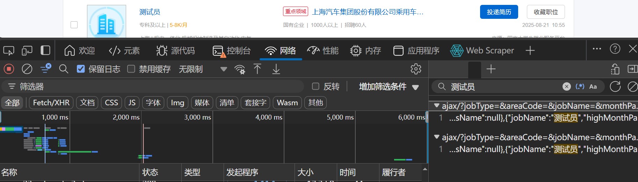Open network search magnifier icon
This screenshot has height=182, width=638.
tap(64, 69)
